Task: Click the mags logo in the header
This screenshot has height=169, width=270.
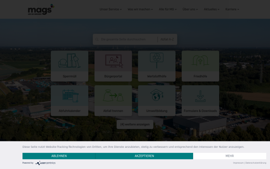Action: 41,9
